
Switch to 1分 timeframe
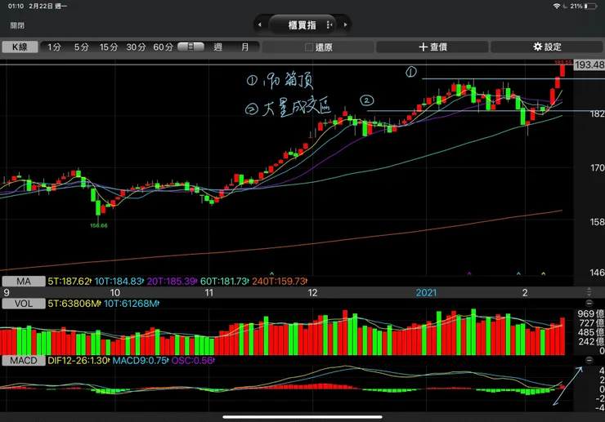[55, 47]
